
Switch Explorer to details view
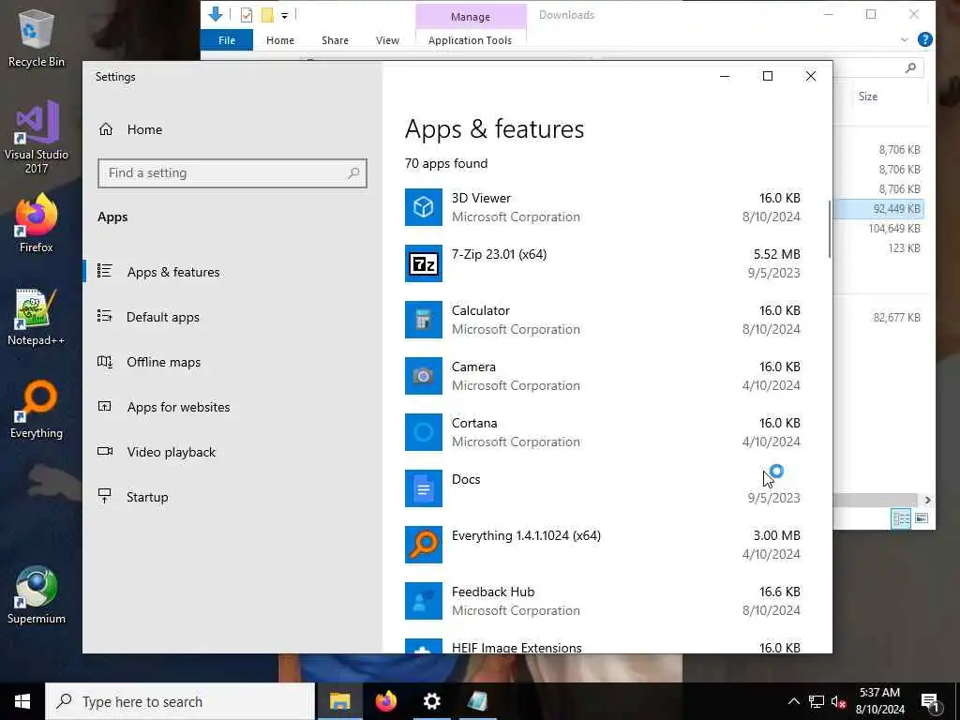[901, 518]
